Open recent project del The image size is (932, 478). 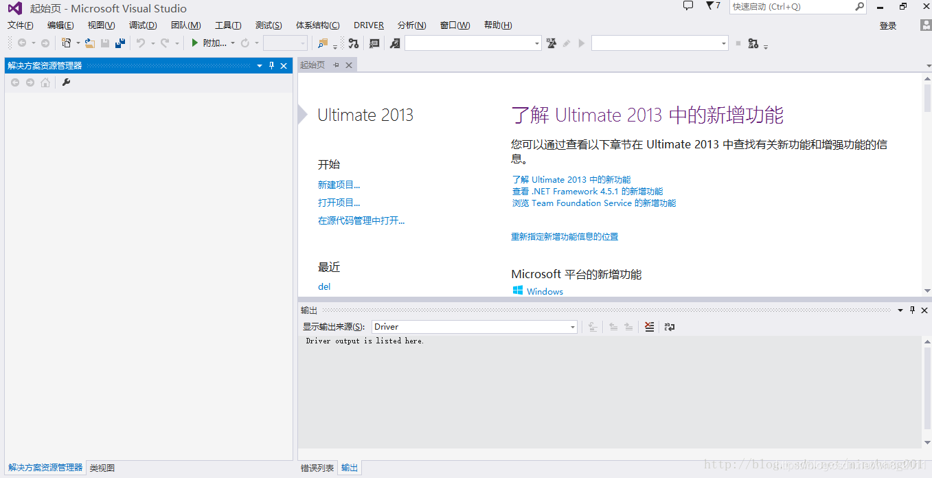(324, 286)
